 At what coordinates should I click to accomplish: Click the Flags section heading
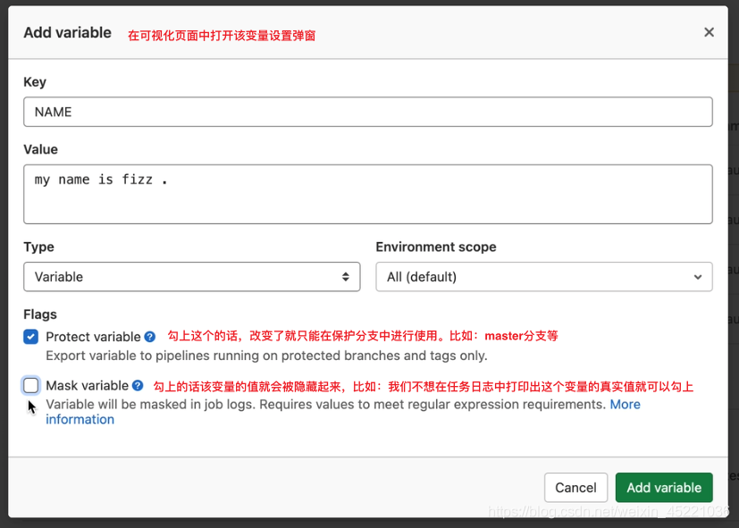click(x=40, y=314)
